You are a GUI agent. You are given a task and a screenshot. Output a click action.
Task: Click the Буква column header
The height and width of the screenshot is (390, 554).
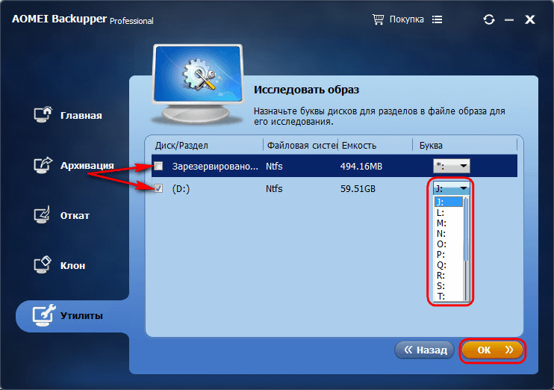431,146
